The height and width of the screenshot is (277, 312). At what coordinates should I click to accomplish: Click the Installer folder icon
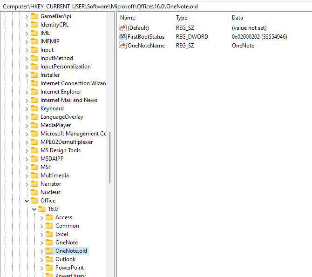tap(34, 75)
